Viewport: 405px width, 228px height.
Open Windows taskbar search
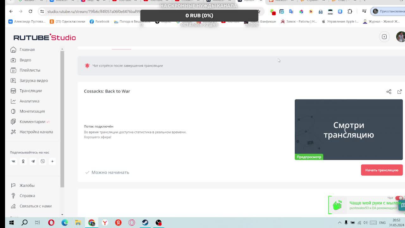[x=24, y=223]
